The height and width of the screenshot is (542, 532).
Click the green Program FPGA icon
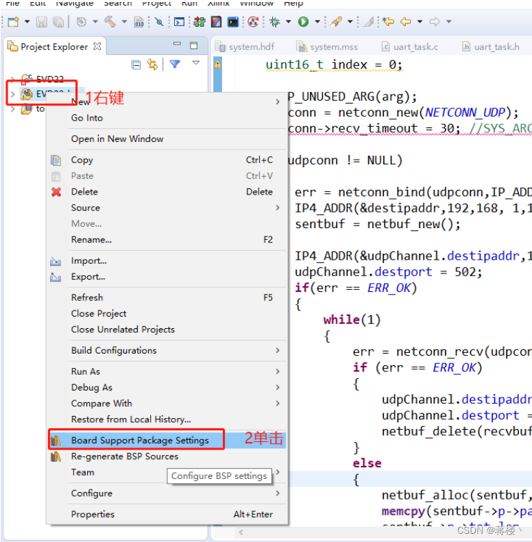[x=199, y=22]
